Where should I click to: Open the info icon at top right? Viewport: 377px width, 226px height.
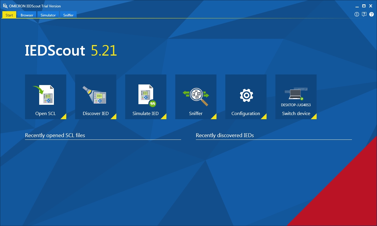point(357,14)
